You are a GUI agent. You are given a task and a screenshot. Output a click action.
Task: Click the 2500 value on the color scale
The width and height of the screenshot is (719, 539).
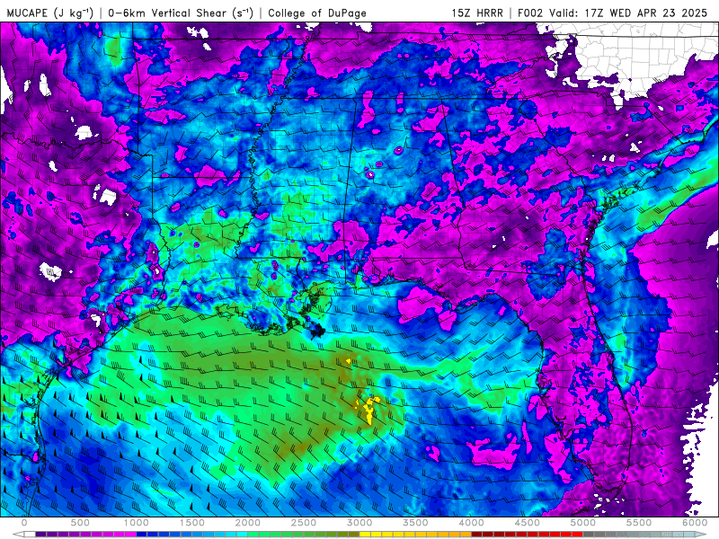tap(304, 523)
